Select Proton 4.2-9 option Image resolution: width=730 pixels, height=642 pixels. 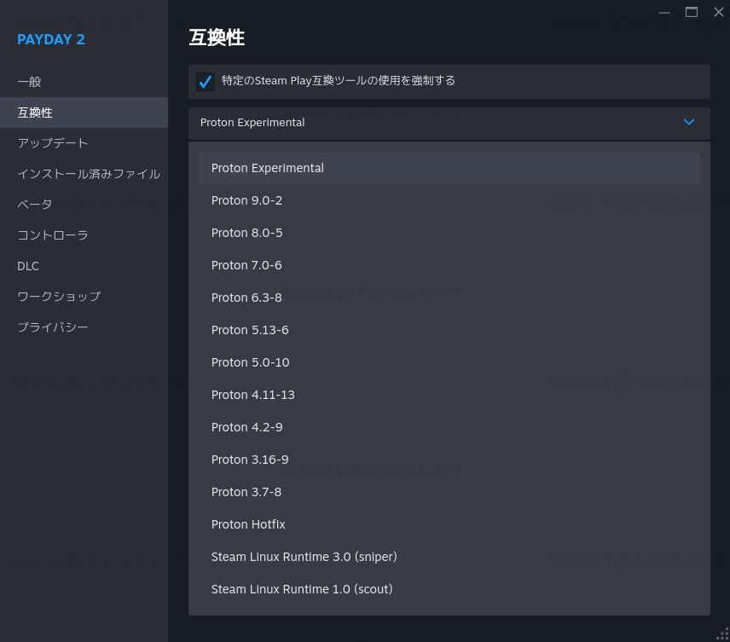coord(449,427)
